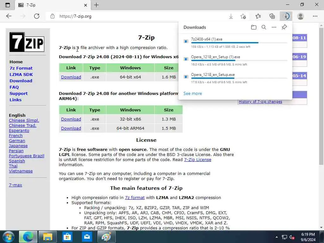The width and height of the screenshot is (324, 243).
Task: Open the Favorites list icon
Action: click(258, 16)
